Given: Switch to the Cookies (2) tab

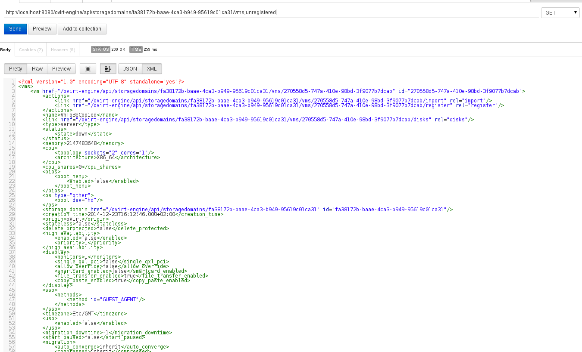Looking at the screenshot, I should (30, 49).
